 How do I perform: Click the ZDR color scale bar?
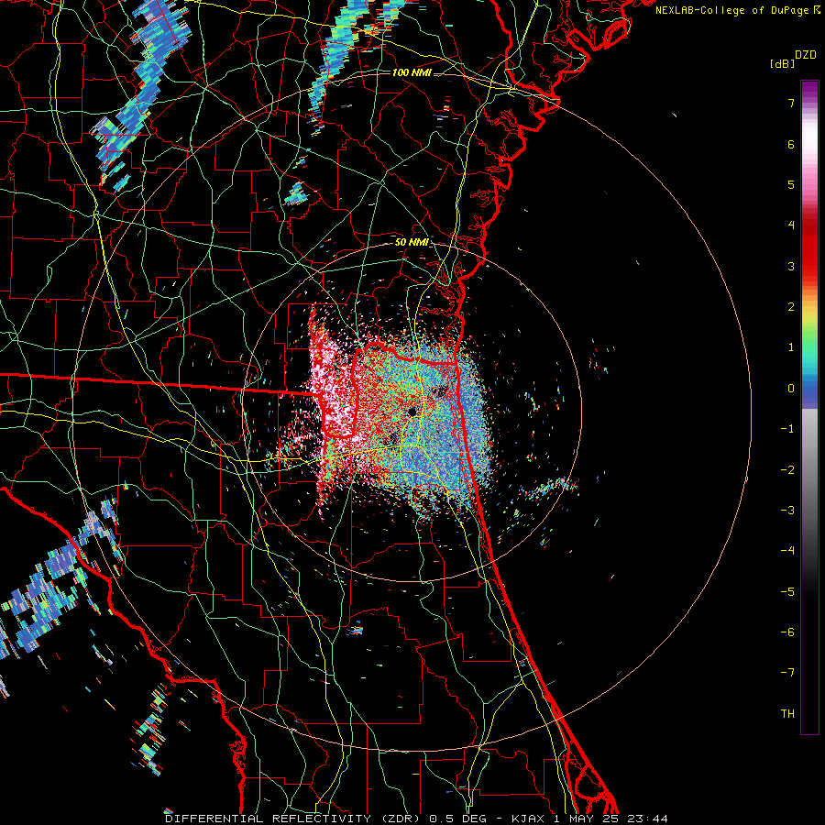click(x=809, y=407)
